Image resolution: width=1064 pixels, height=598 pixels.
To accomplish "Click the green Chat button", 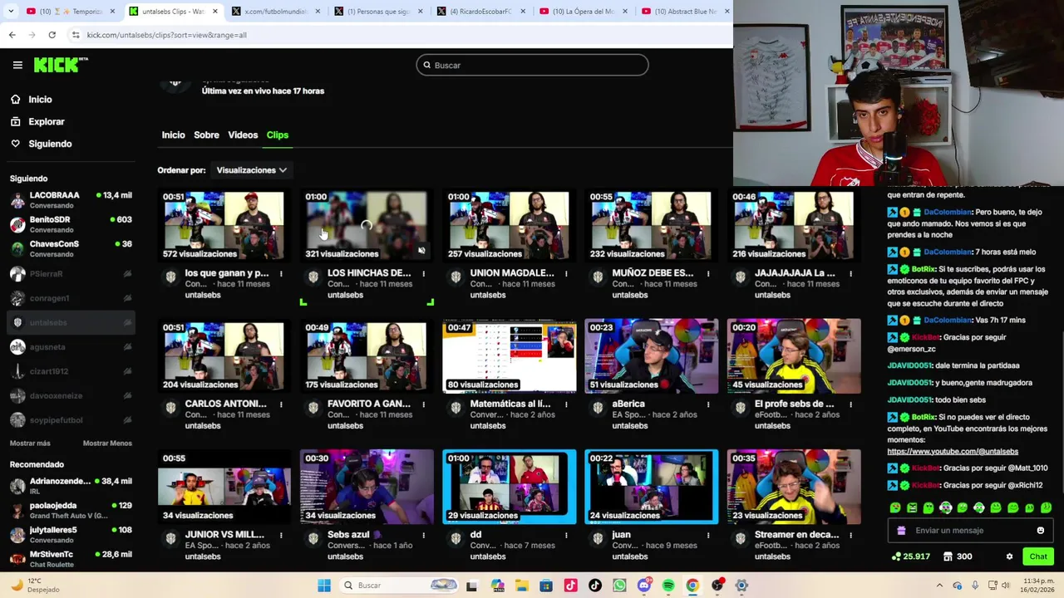I will point(1038,556).
